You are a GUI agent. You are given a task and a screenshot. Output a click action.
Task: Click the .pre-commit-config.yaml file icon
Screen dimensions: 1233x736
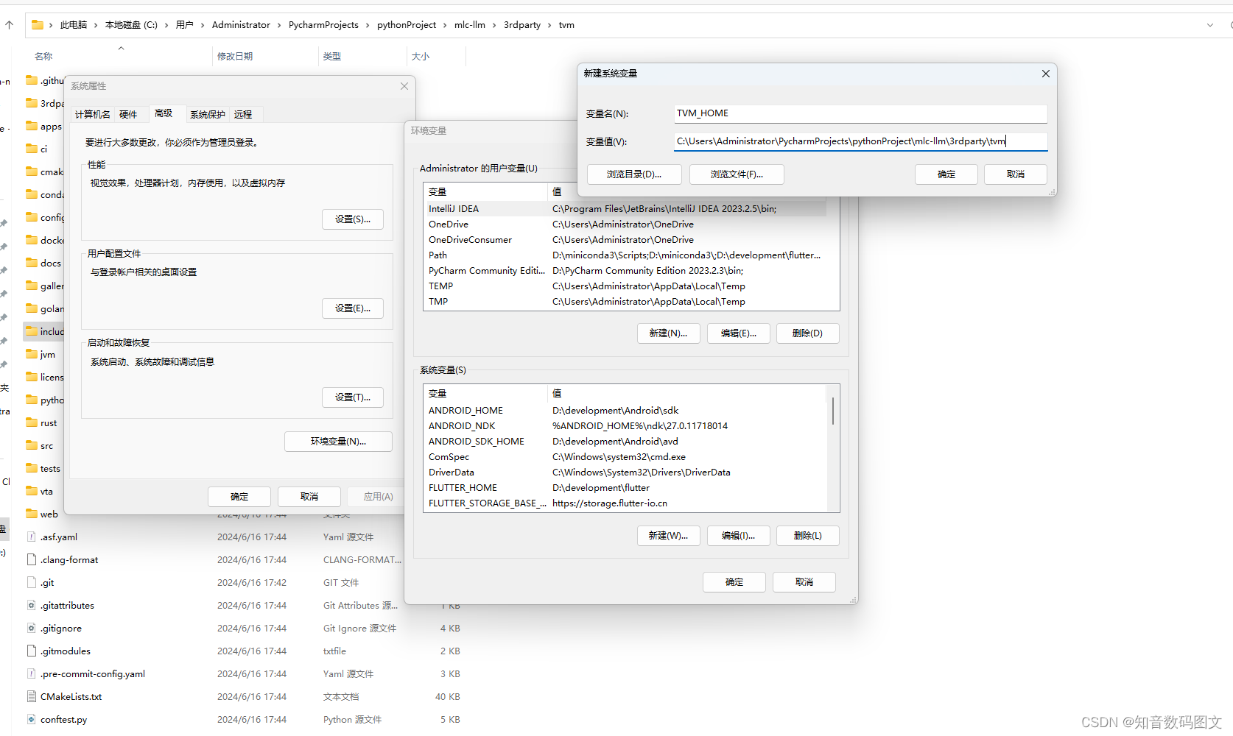(x=30, y=673)
